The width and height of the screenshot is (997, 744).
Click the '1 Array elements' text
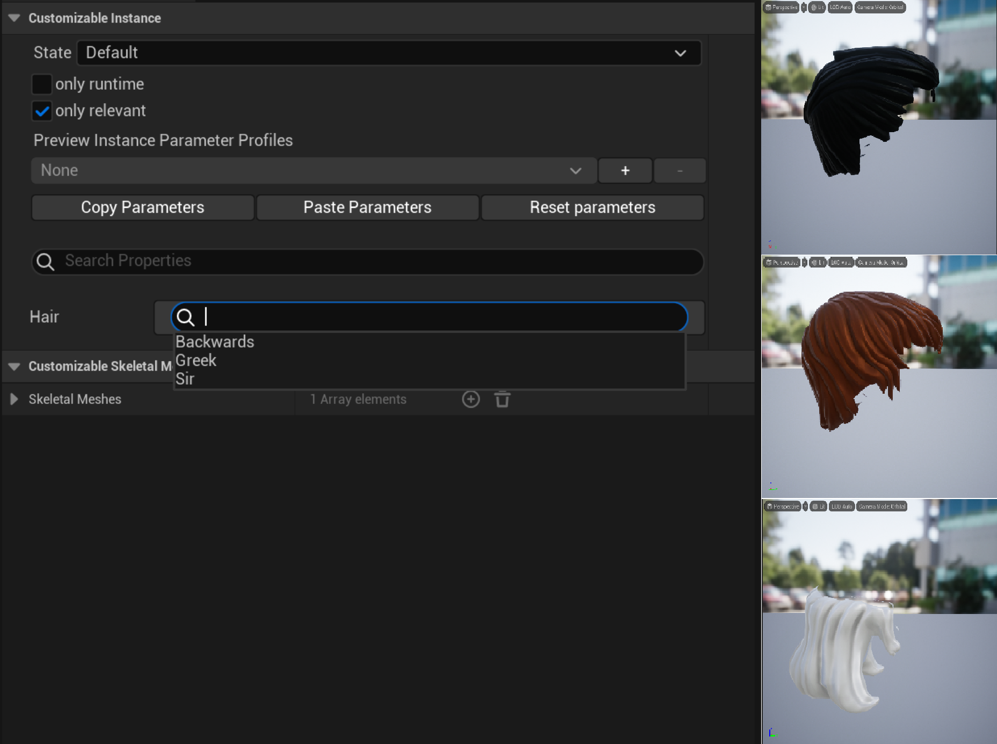358,399
